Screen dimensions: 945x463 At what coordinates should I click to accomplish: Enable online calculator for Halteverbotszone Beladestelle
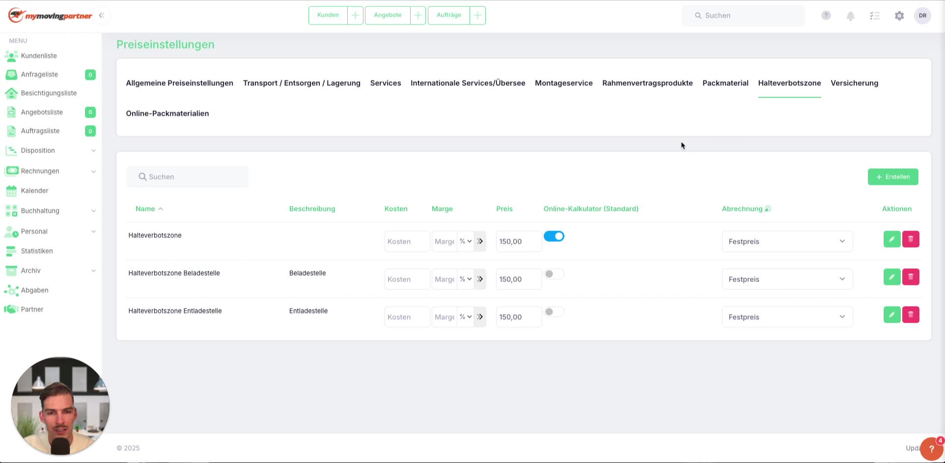coord(554,274)
